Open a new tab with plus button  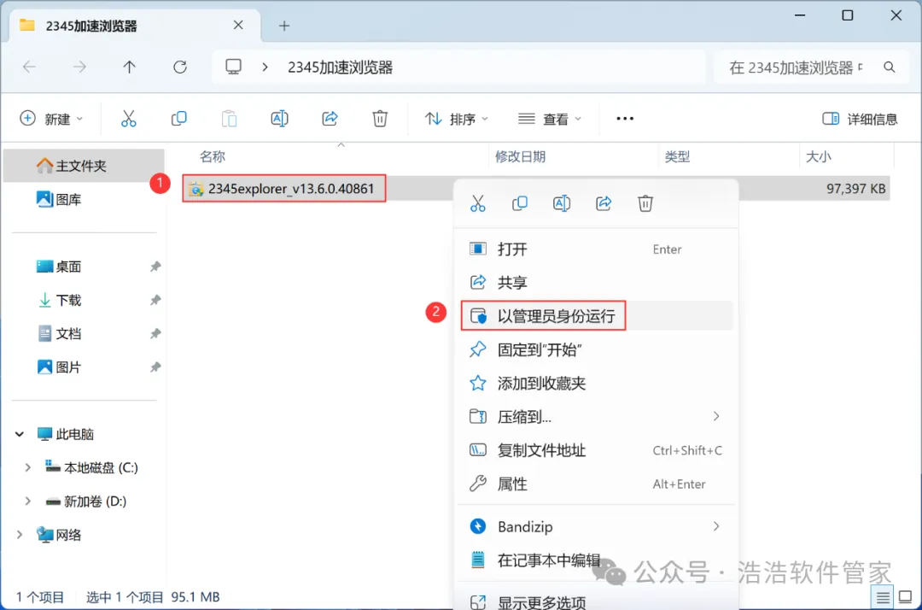(x=284, y=26)
